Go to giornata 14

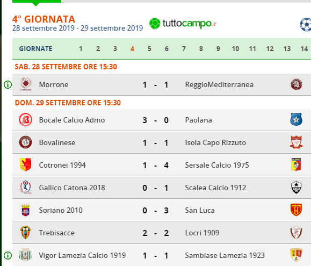point(304,49)
